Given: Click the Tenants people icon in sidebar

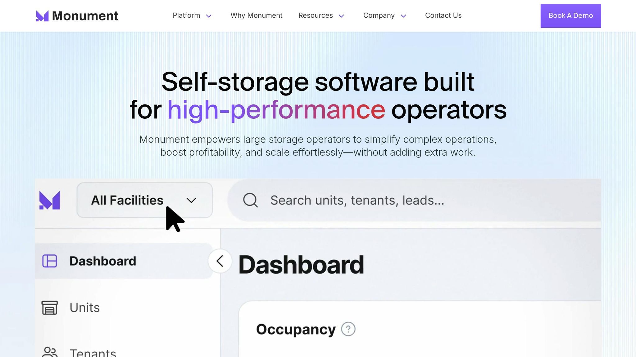Looking at the screenshot, I should (x=50, y=352).
